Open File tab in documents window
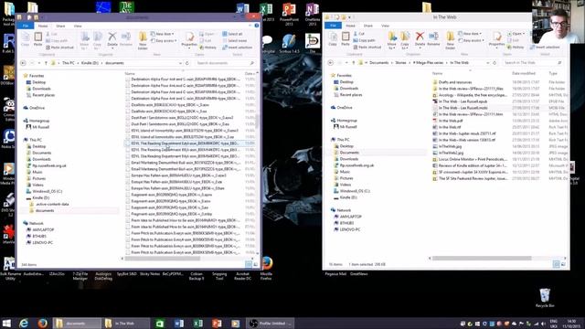The width and height of the screenshot is (585, 329). [x=26, y=26]
